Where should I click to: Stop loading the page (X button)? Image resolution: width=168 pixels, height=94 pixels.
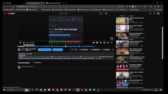click(x=10, y=7)
